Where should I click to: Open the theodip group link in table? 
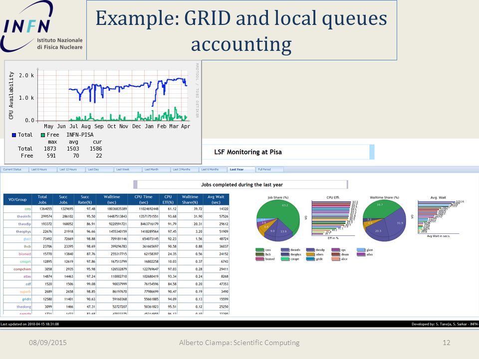click(24, 224)
